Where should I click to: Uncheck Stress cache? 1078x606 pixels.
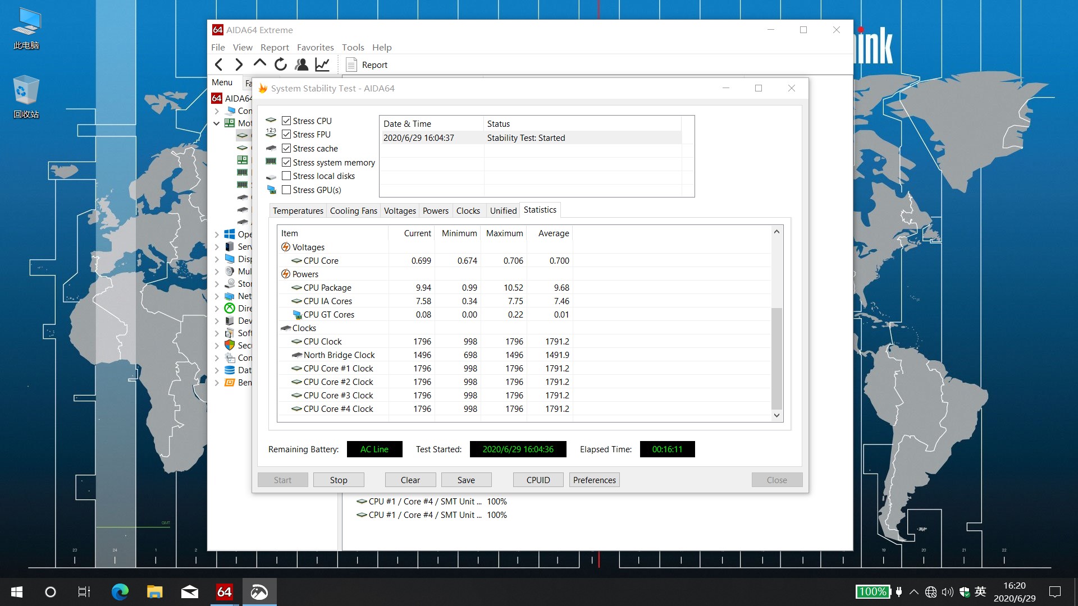[286, 148]
